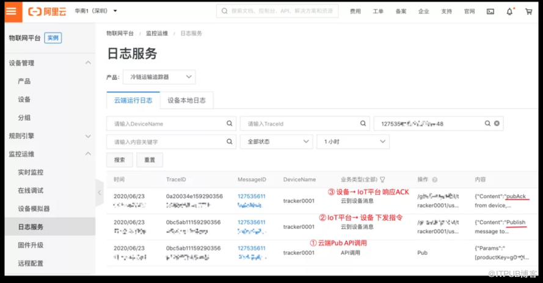Expand the 规则引擎 sidebar section
This screenshot has width=543, height=283.
tap(48, 136)
